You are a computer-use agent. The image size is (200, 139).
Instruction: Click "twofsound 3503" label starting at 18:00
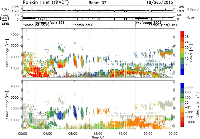pyautogui.click(x=149, y=23)
